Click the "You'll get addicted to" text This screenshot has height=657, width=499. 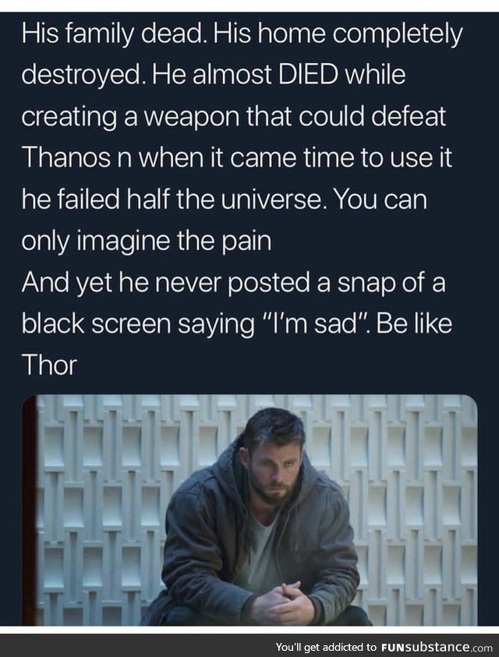(x=327, y=647)
